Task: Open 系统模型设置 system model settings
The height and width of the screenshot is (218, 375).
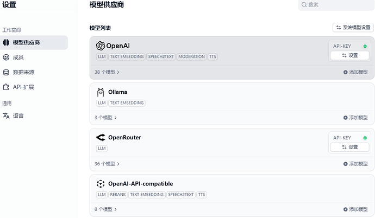Action: [x=354, y=27]
